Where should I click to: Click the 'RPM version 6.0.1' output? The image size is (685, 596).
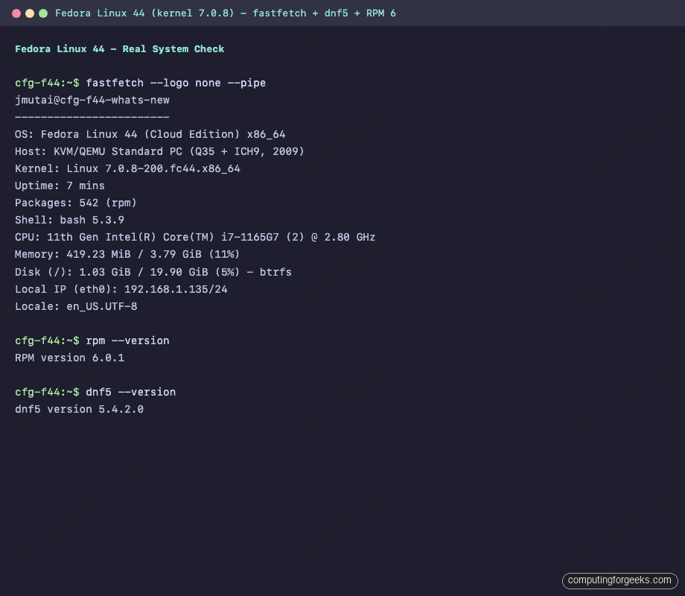69,358
